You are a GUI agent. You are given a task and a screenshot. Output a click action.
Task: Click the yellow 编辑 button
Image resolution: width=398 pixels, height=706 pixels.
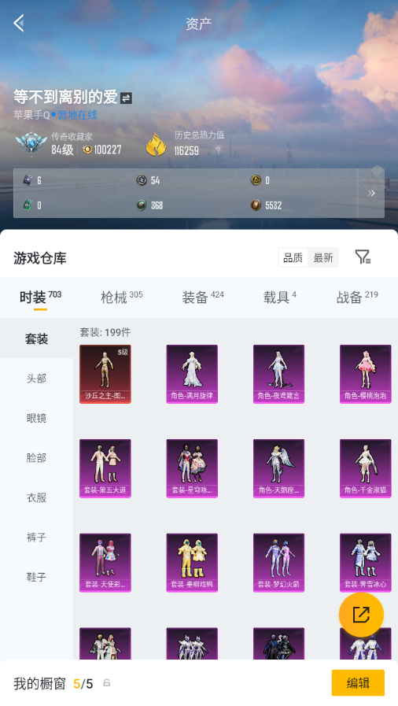pyautogui.click(x=358, y=682)
